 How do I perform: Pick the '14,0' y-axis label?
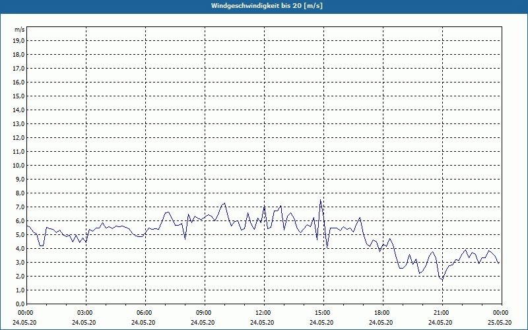[x=18, y=110]
